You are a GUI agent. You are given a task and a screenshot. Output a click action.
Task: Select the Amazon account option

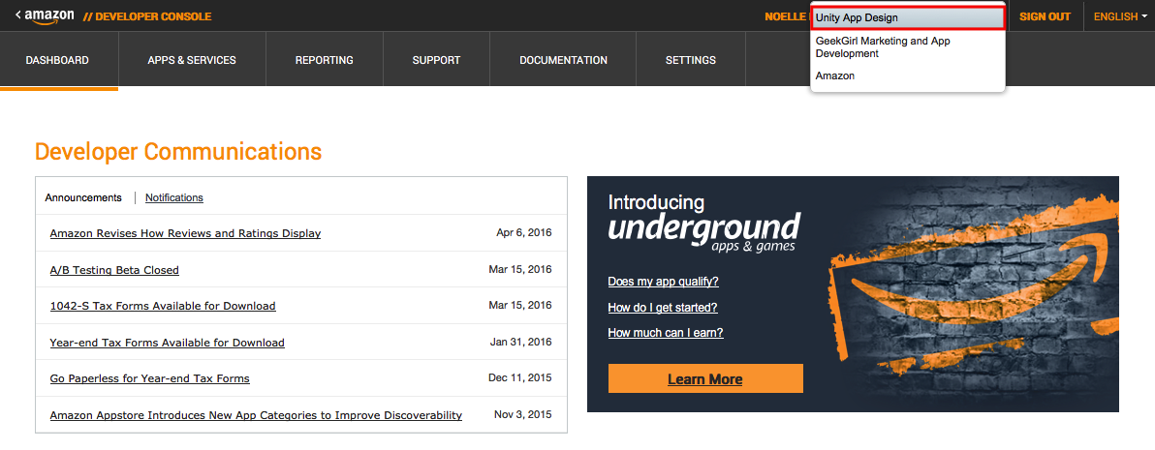coord(835,75)
